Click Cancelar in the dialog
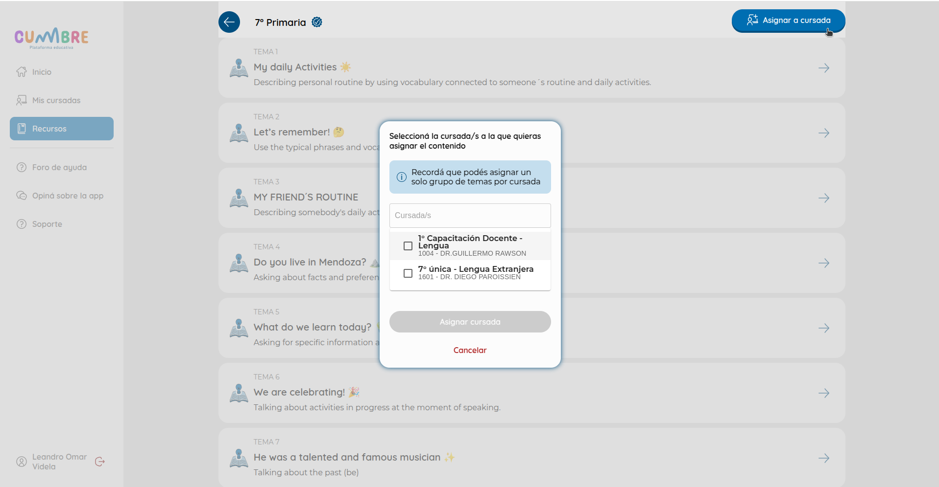This screenshot has height=487, width=939. (470, 350)
